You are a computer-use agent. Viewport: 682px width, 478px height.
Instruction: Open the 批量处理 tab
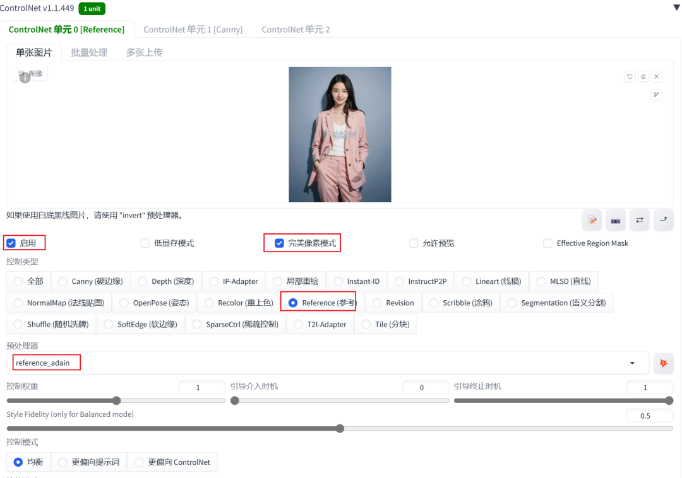(x=89, y=52)
